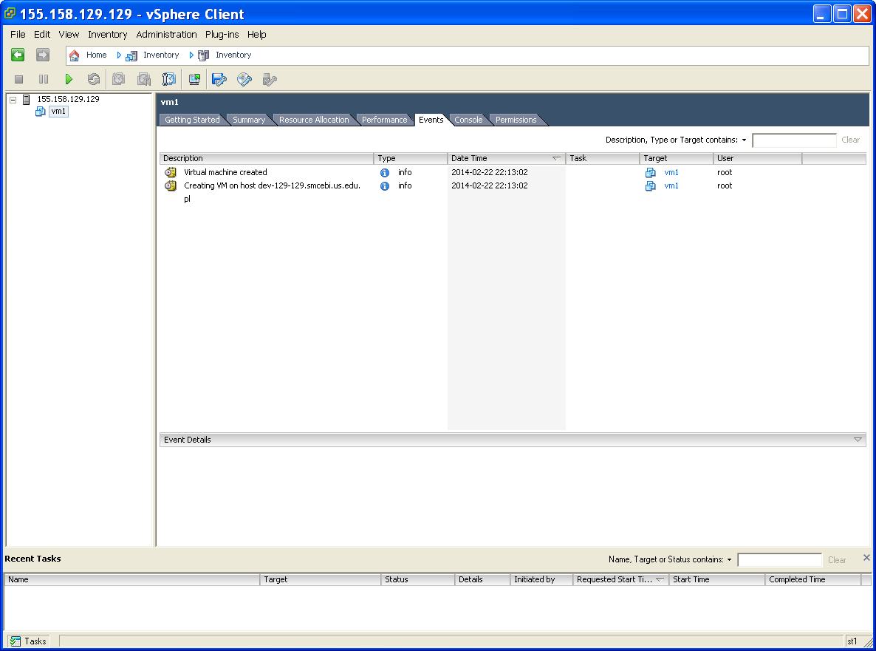Collapse the Event Details panel arrow
Image resolution: width=876 pixels, height=651 pixels.
[858, 440]
